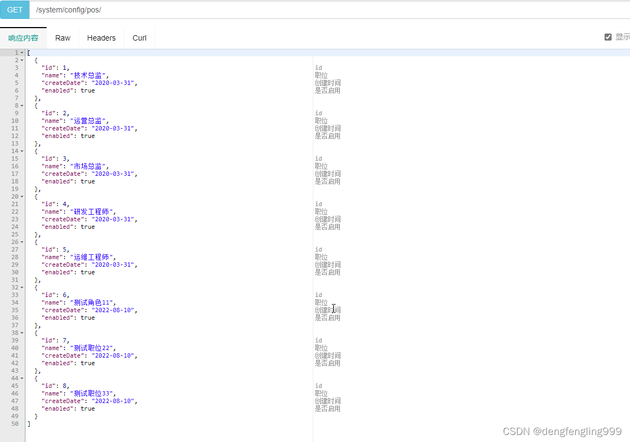Collapse the object fold arrow at line 38
This screenshot has height=442, width=630.
tap(22, 333)
